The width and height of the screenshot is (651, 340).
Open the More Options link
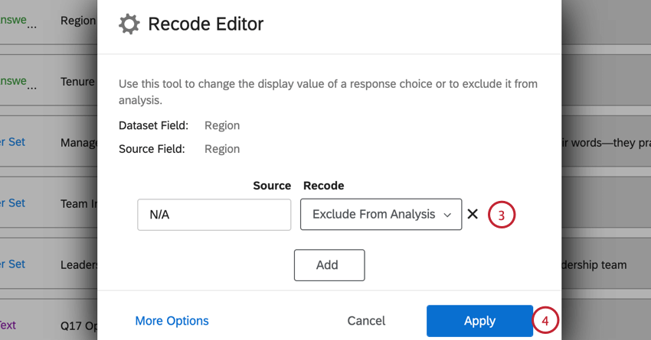point(172,321)
